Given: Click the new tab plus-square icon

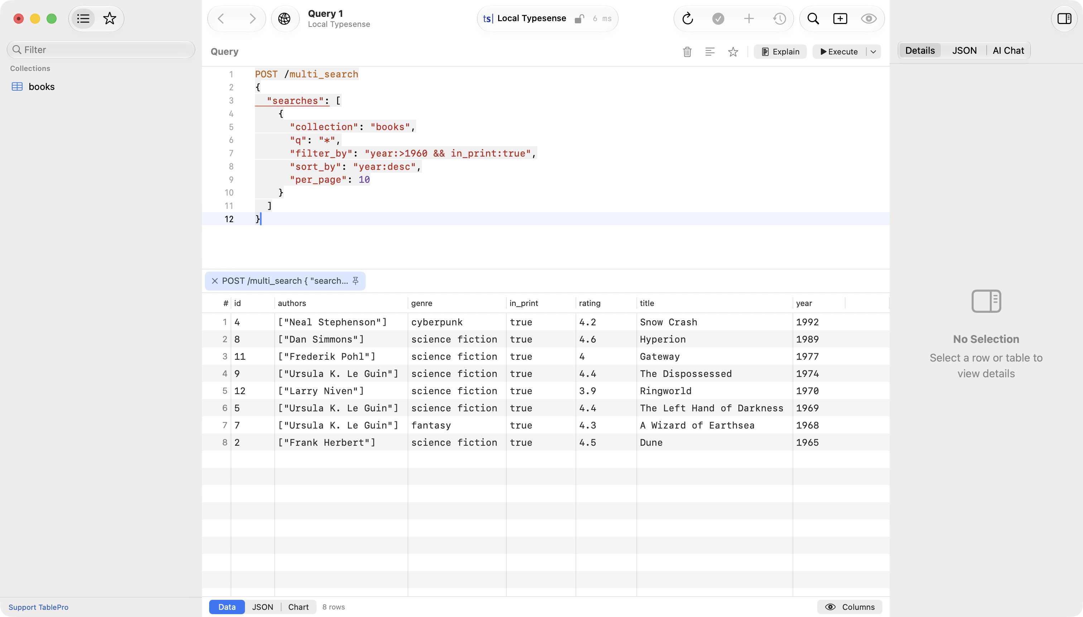Looking at the screenshot, I should pyautogui.click(x=840, y=19).
